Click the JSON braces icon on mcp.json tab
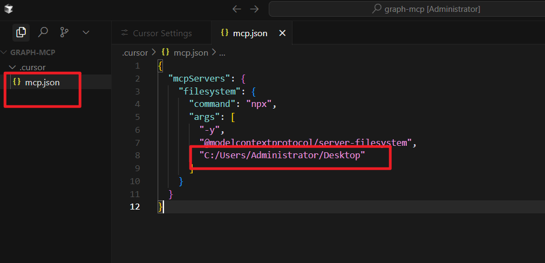The height and width of the screenshot is (263, 545). tap(224, 33)
